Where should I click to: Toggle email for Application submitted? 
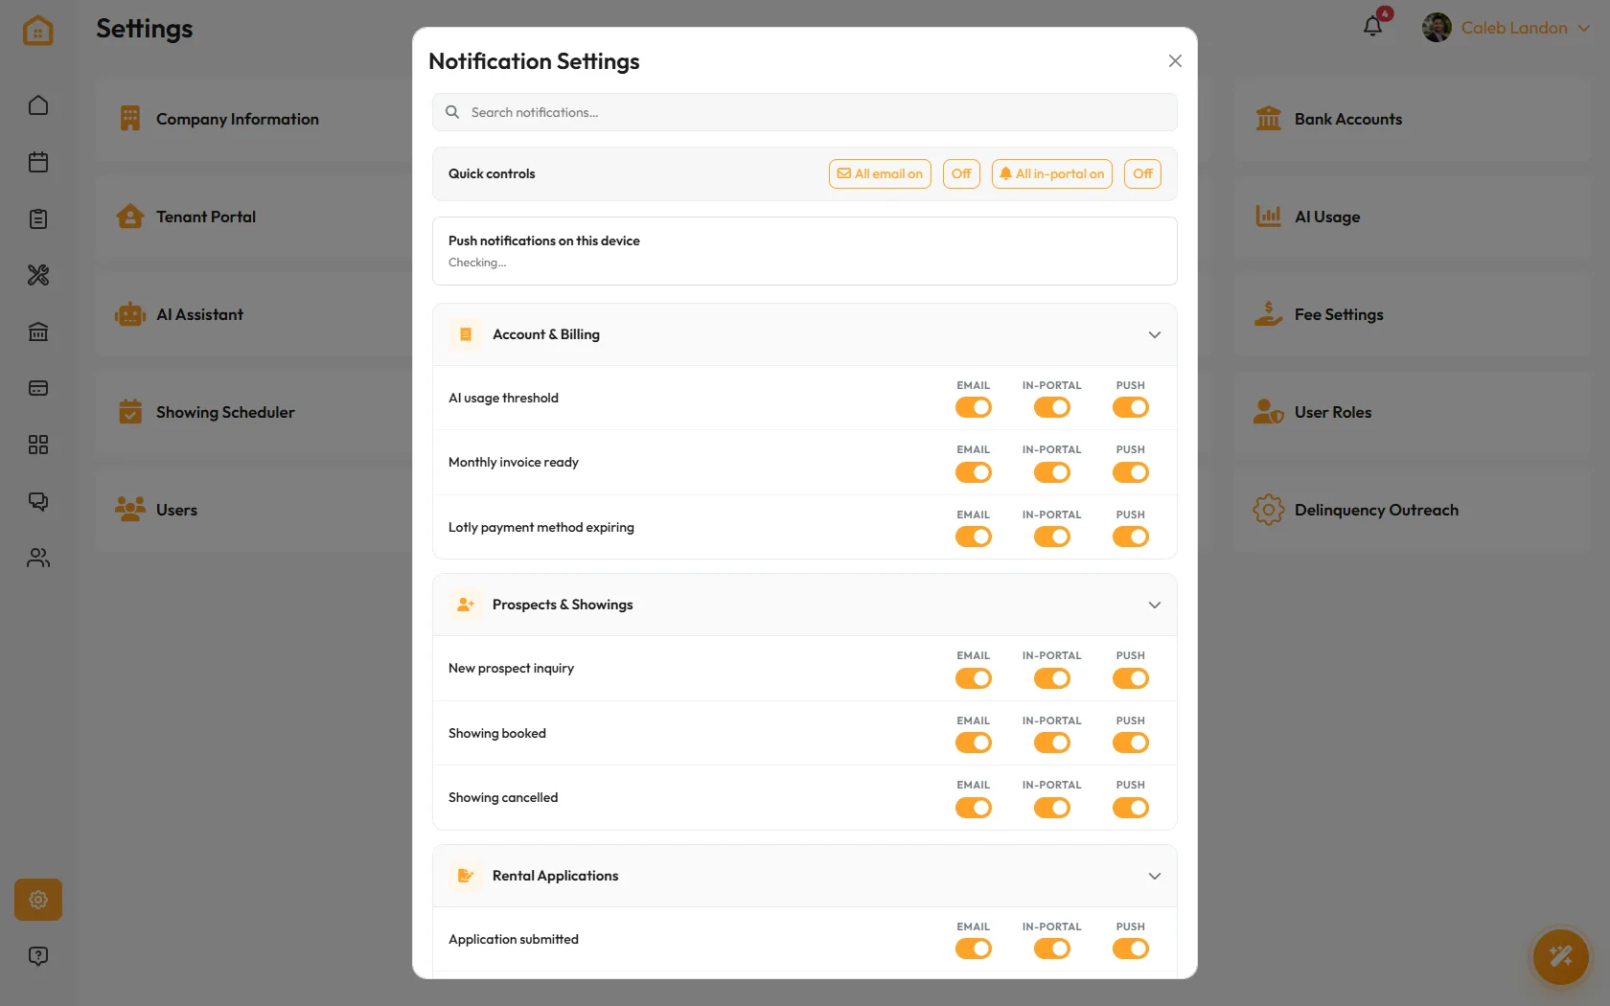coord(974,949)
